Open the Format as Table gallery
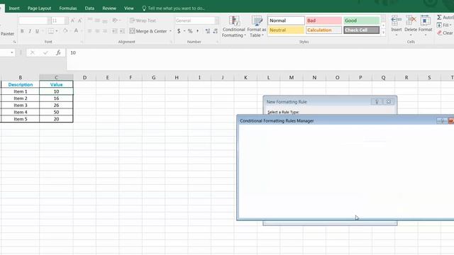This screenshot has width=454, height=255. point(256,27)
